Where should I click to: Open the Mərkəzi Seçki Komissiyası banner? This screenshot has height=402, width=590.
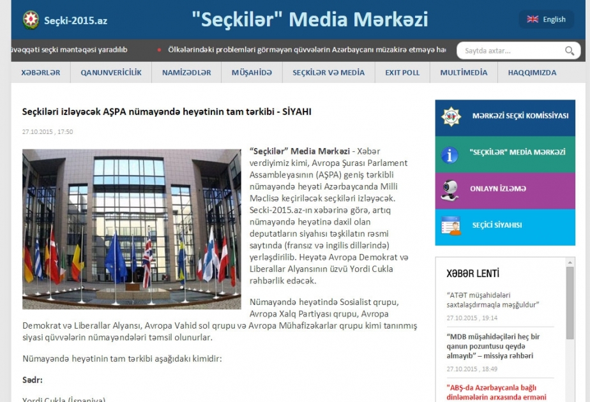pyautogui.click(x=505, y=117)
